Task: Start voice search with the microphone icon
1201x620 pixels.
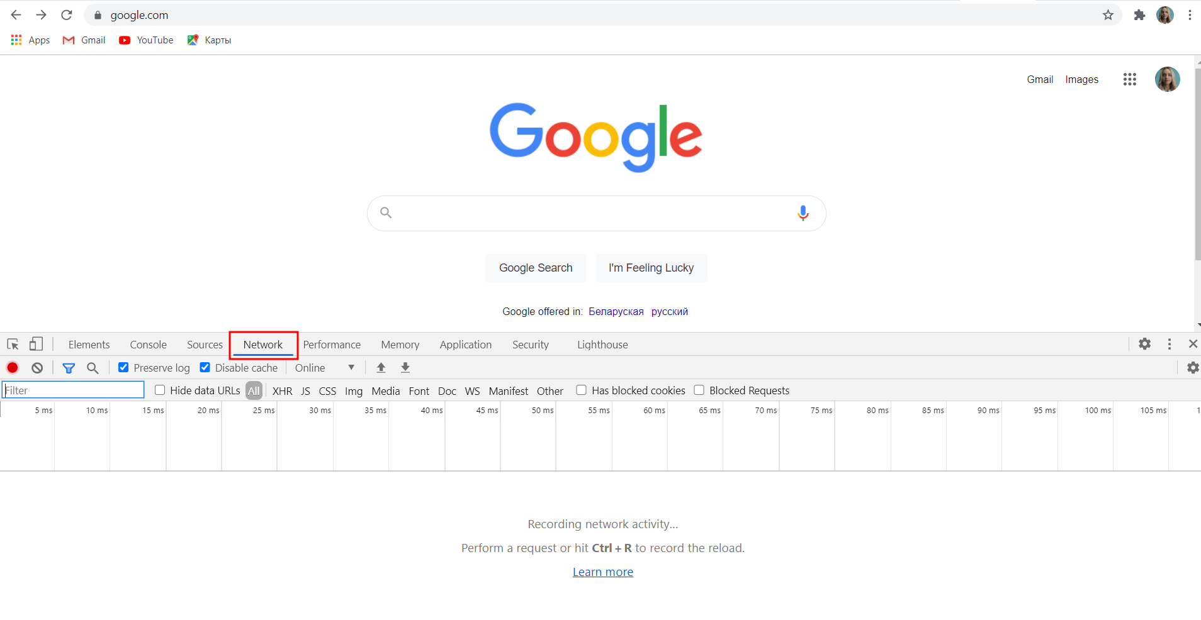Action: point(803,213)
